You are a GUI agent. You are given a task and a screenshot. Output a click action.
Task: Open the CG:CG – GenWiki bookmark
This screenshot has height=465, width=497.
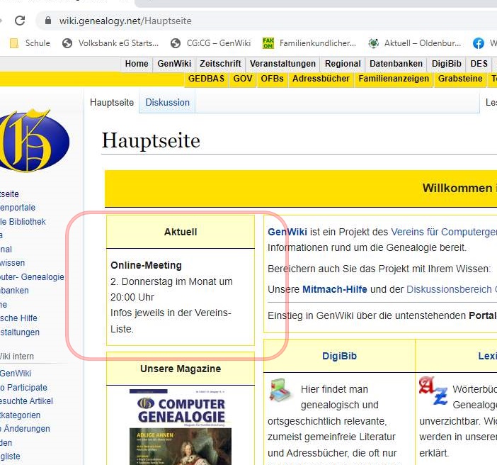pos(210,43)
